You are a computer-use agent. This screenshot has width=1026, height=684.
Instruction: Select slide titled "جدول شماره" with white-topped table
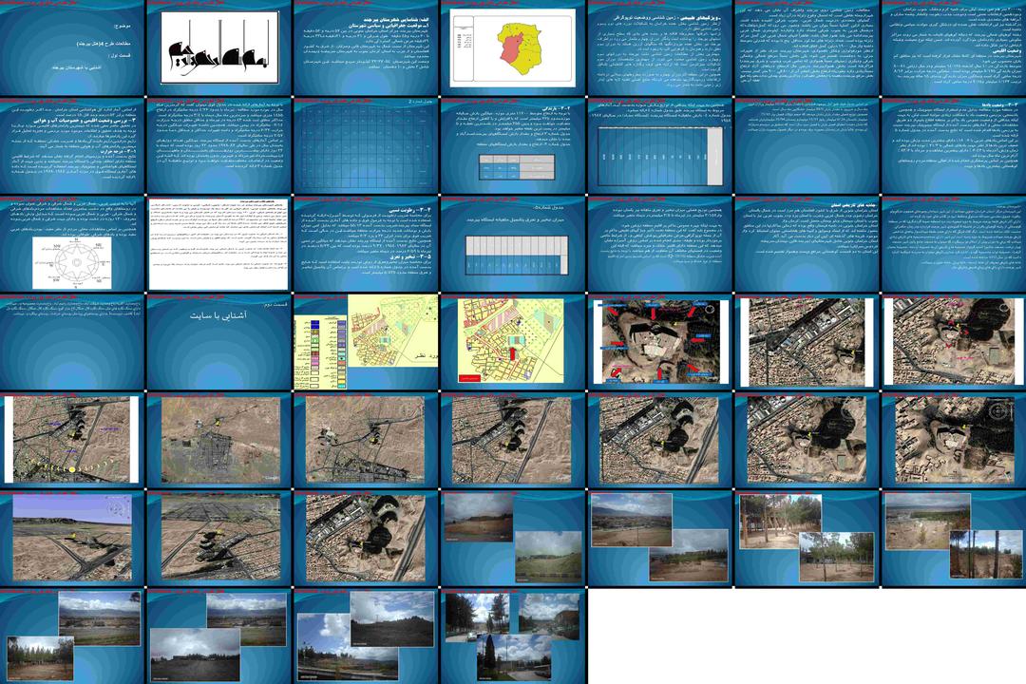click(x=513, y=244)
